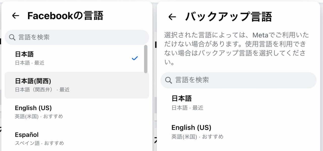This screenshot has height=151, width=323.
Task: Click the スペイン語 · おすすめ subtitle
Action: [x=39, y=143]
